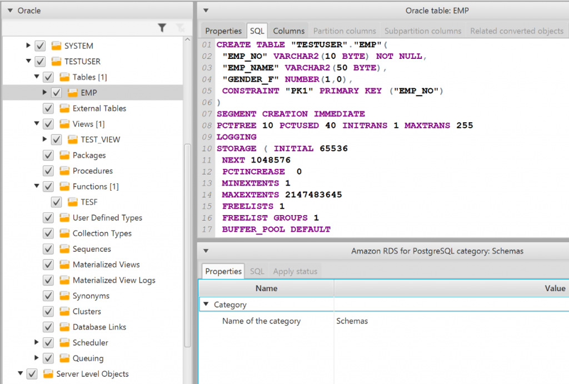This screenshot has height=384, width=569.
Task: Collapse the Oracle table: EMP panel
Action: point(206,11)
